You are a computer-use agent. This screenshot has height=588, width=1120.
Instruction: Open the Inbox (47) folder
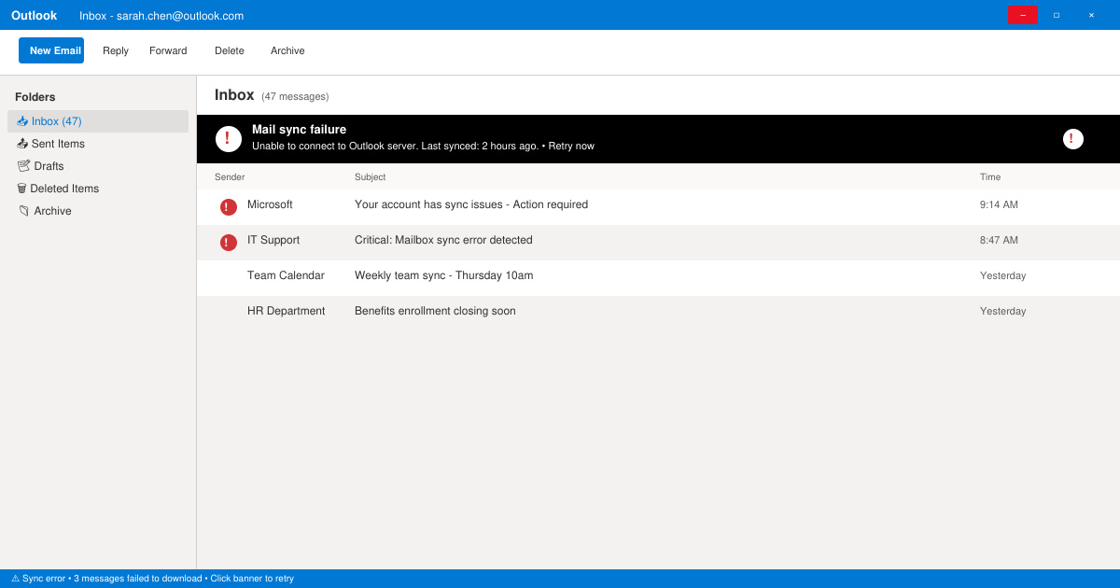[x=98, y=121]
